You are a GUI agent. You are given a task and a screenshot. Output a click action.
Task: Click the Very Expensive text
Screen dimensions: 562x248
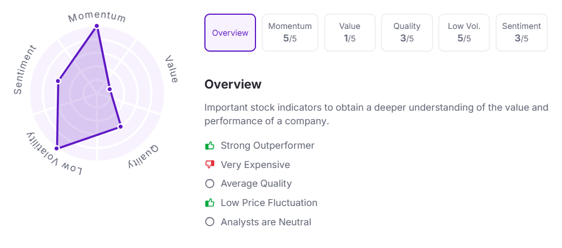[255, 165]
